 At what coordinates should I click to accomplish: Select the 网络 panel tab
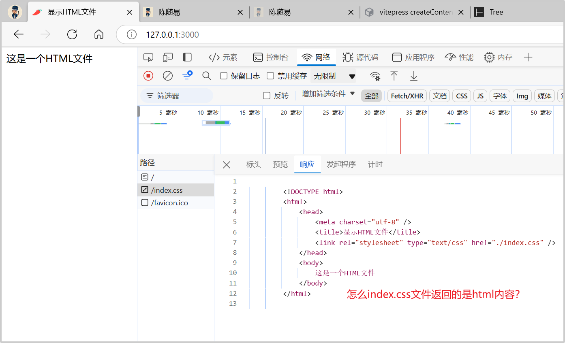317,58
